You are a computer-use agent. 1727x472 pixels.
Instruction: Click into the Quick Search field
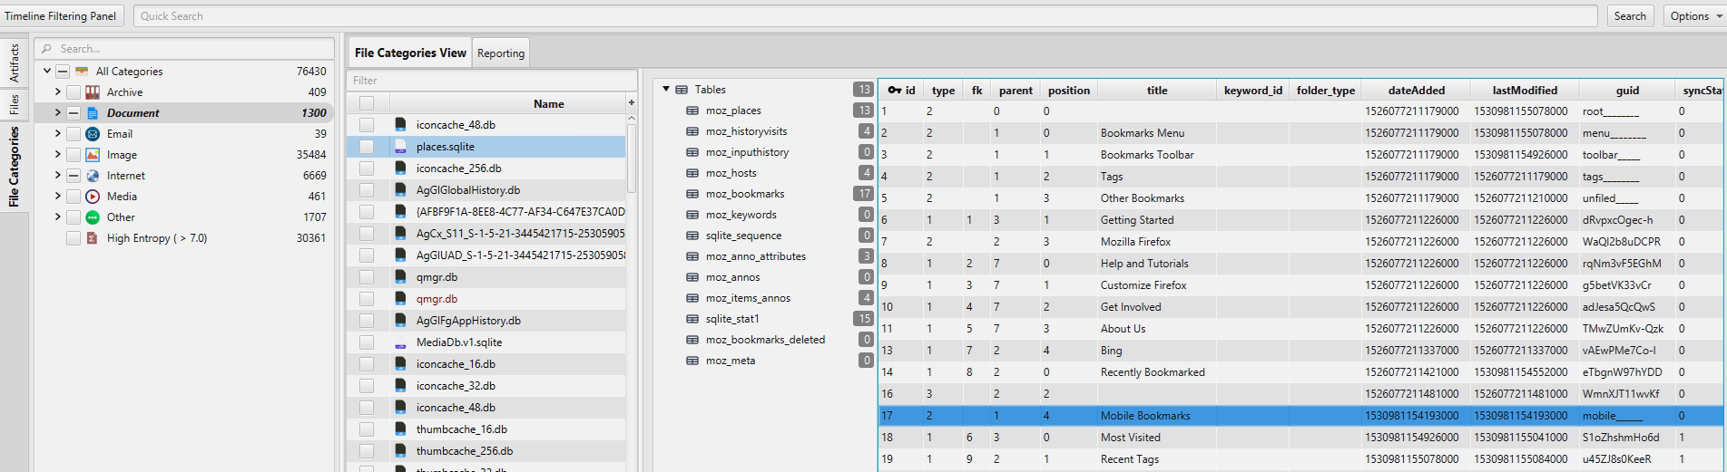[862, 16]
